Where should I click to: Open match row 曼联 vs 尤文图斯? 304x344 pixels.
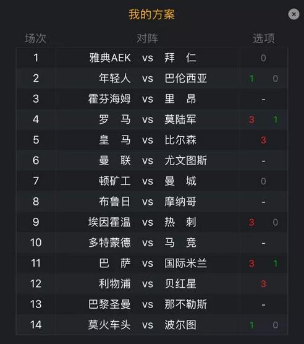pos(152,161)
